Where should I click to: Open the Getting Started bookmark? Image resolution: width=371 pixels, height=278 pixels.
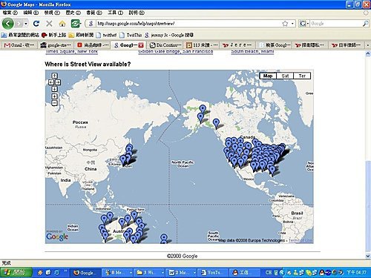click(x=54, y=35)
